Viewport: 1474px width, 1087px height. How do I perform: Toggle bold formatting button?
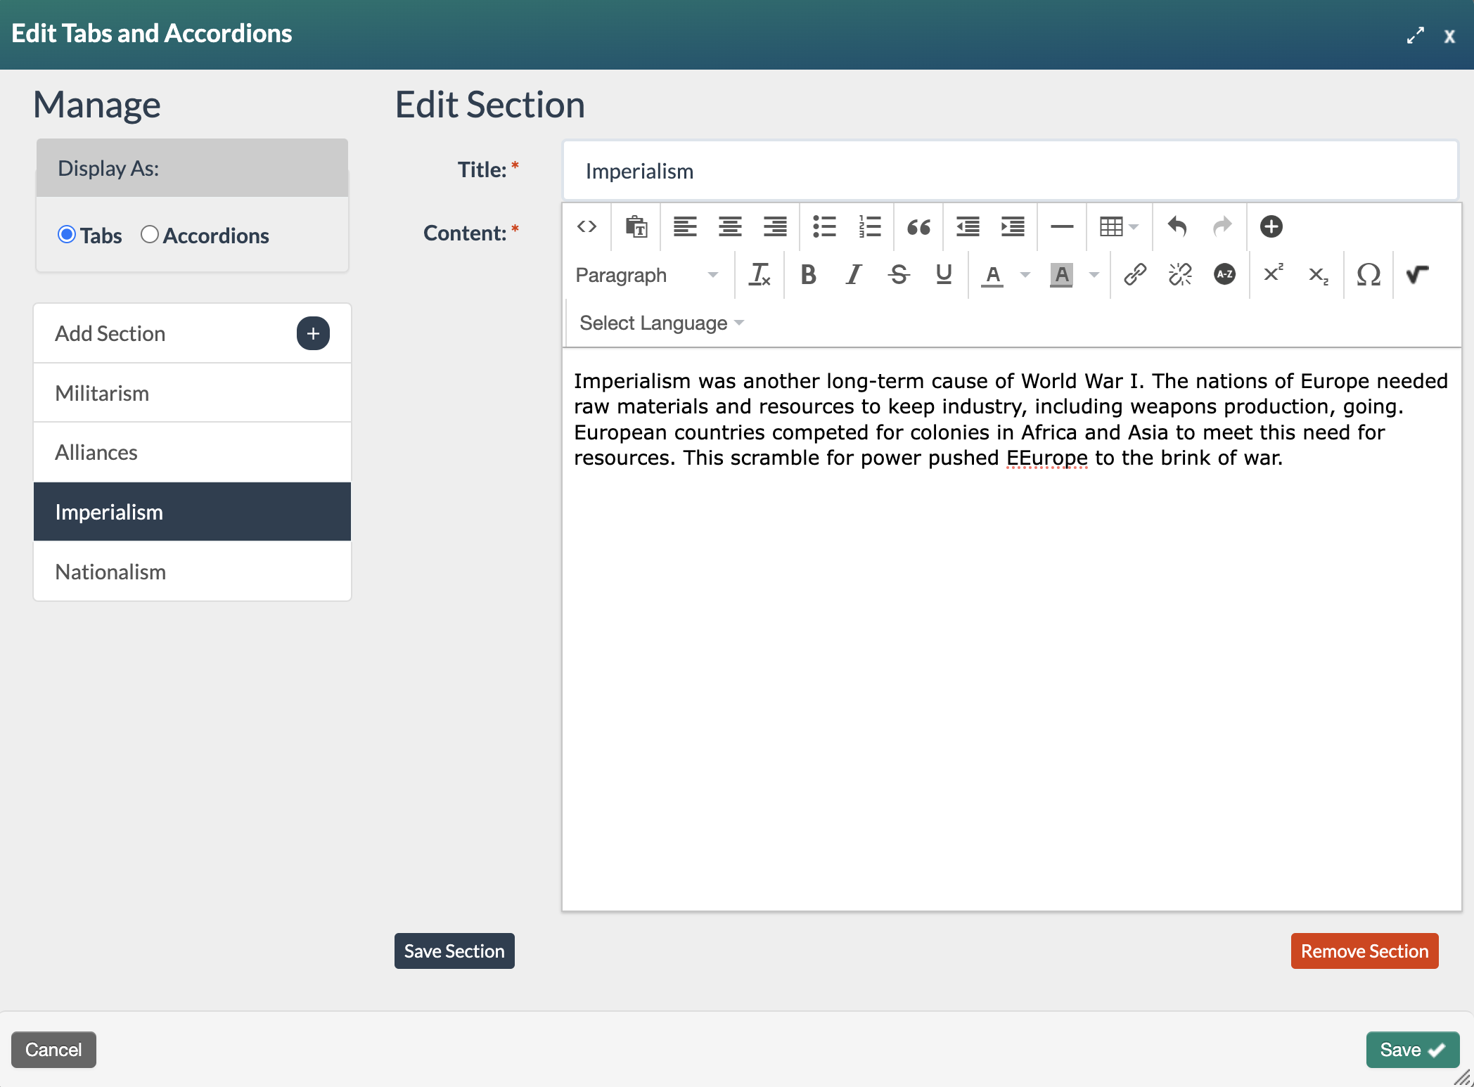809,274
